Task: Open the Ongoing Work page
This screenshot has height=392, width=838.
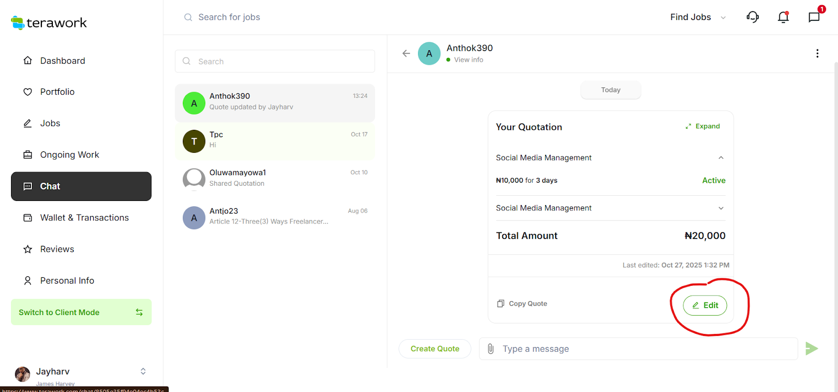Action: (x=69, y=155)
